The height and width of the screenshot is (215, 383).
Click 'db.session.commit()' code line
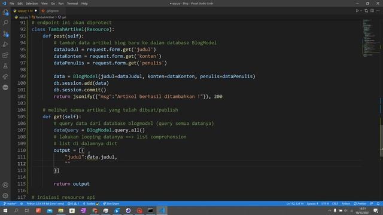[80, 90]
